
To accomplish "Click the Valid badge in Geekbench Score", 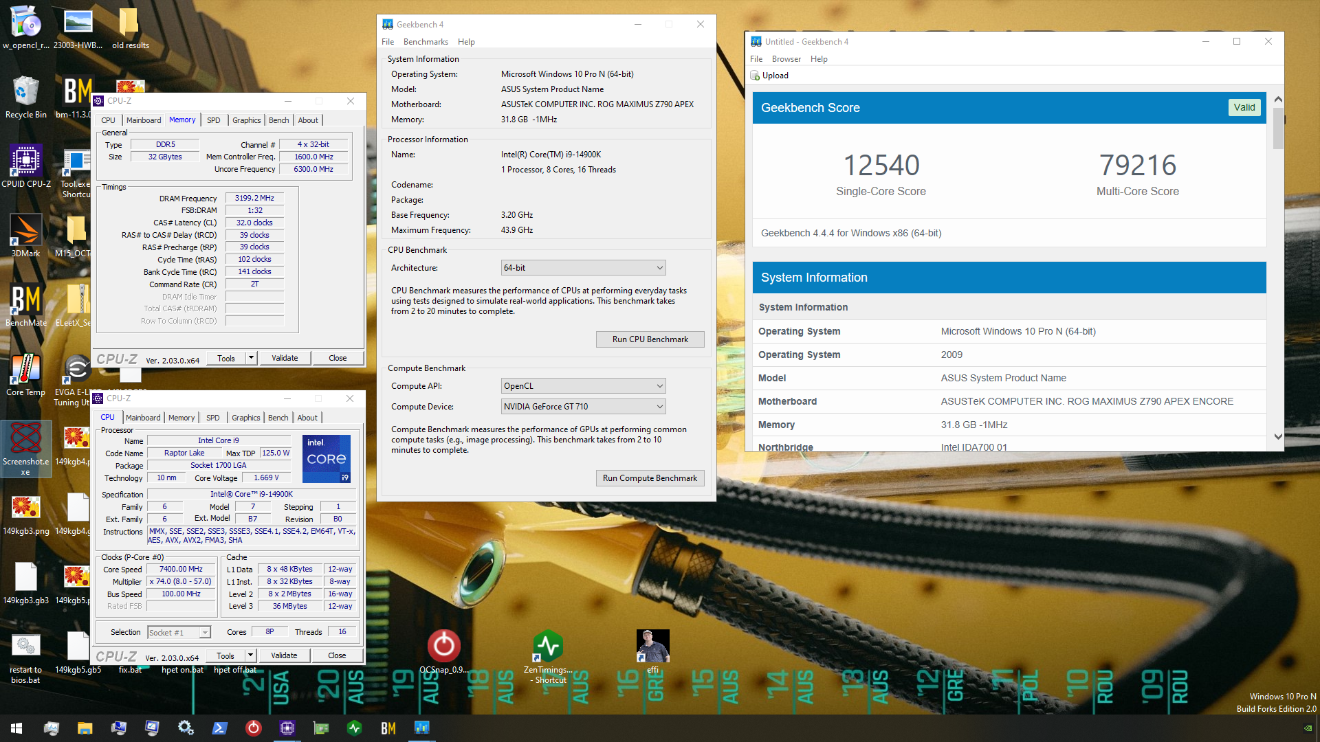I will pos(1244,107).
